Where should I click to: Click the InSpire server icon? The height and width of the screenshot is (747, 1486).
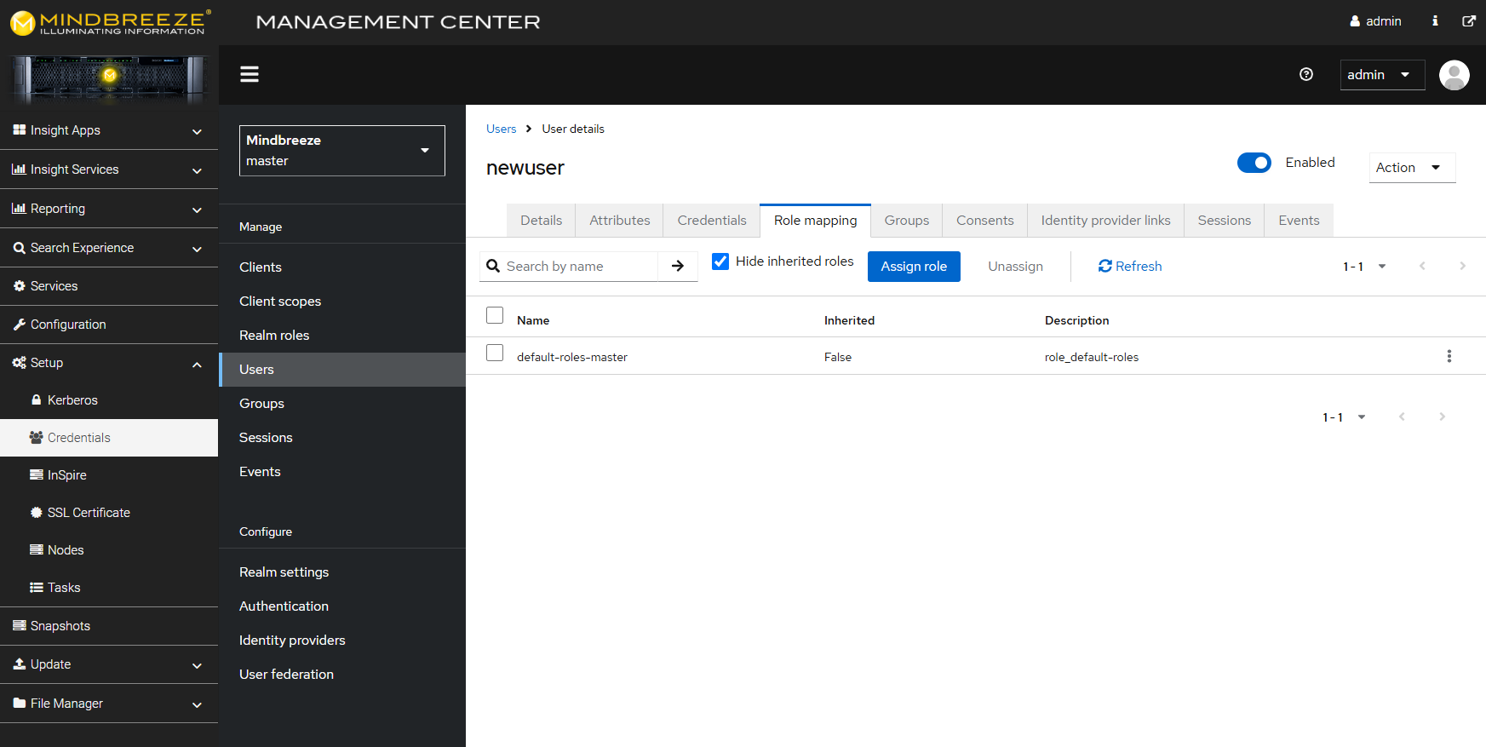(37, 474)
